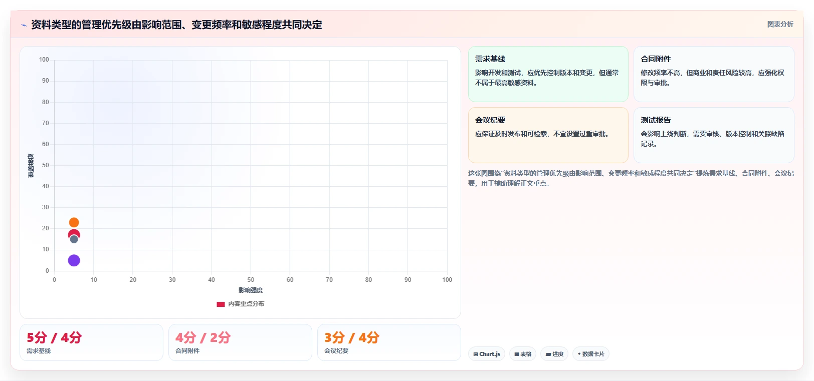Click the 图表分析 label in the header
Screen dimensions: 814x381
780,24
